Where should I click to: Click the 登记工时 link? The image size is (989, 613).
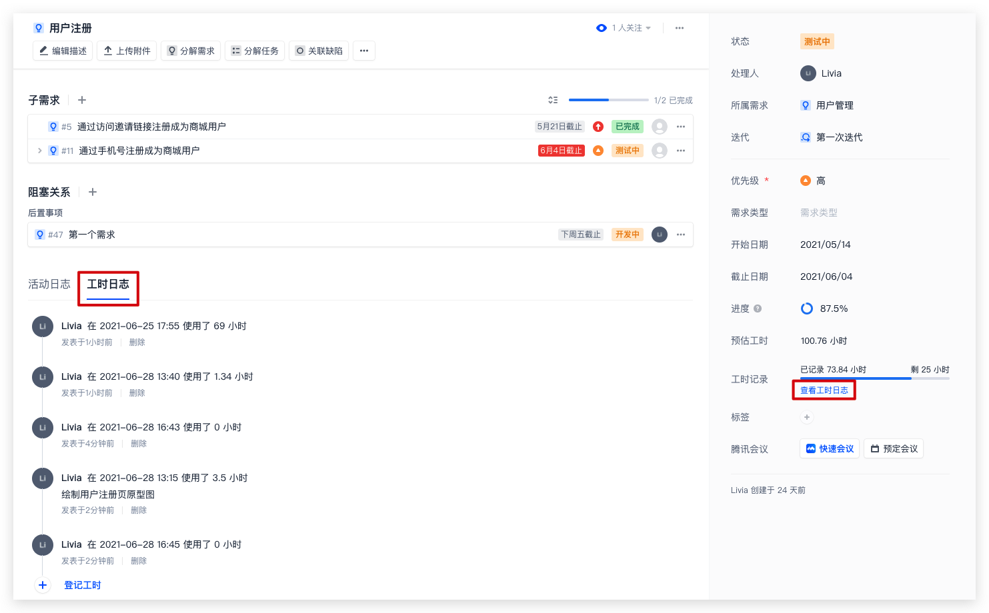[x=83, y=585]
